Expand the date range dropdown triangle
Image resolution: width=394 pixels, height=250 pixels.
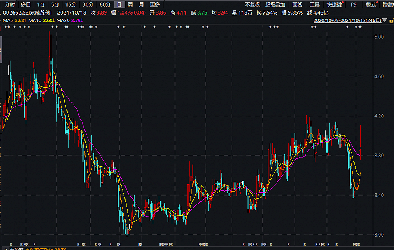(384, 20)
